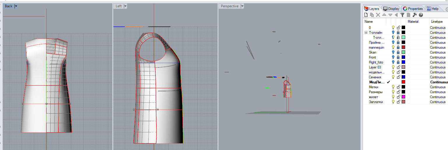The width and height of the screenshot is (448, 150).
Task: Click the Move Layer Down arrow
Action: pos(390,15)
